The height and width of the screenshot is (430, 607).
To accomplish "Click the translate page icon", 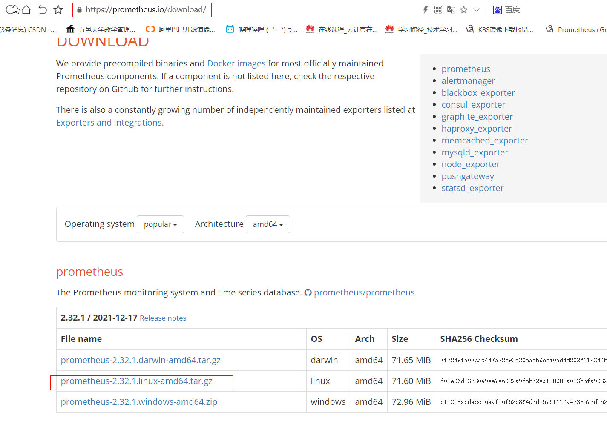I will pos(451,10).
